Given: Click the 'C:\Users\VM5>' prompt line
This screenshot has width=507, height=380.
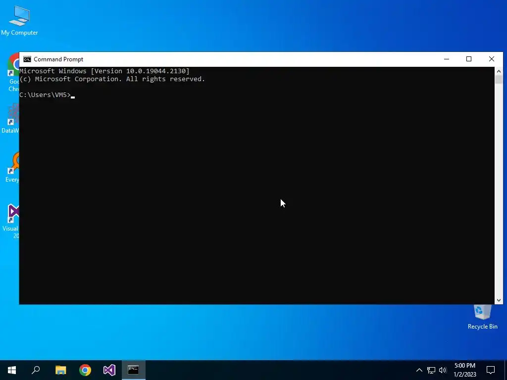Looking at the screenshot, I should (45, 95).
